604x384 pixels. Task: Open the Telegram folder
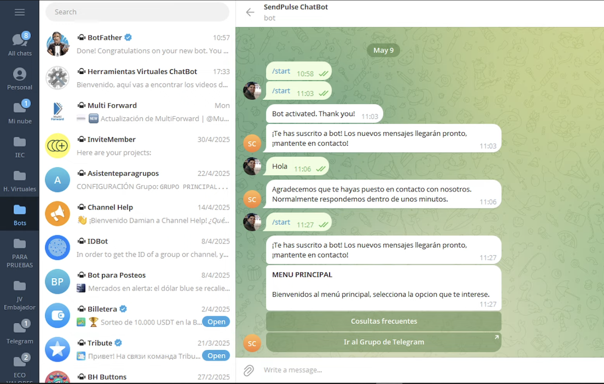20,332
